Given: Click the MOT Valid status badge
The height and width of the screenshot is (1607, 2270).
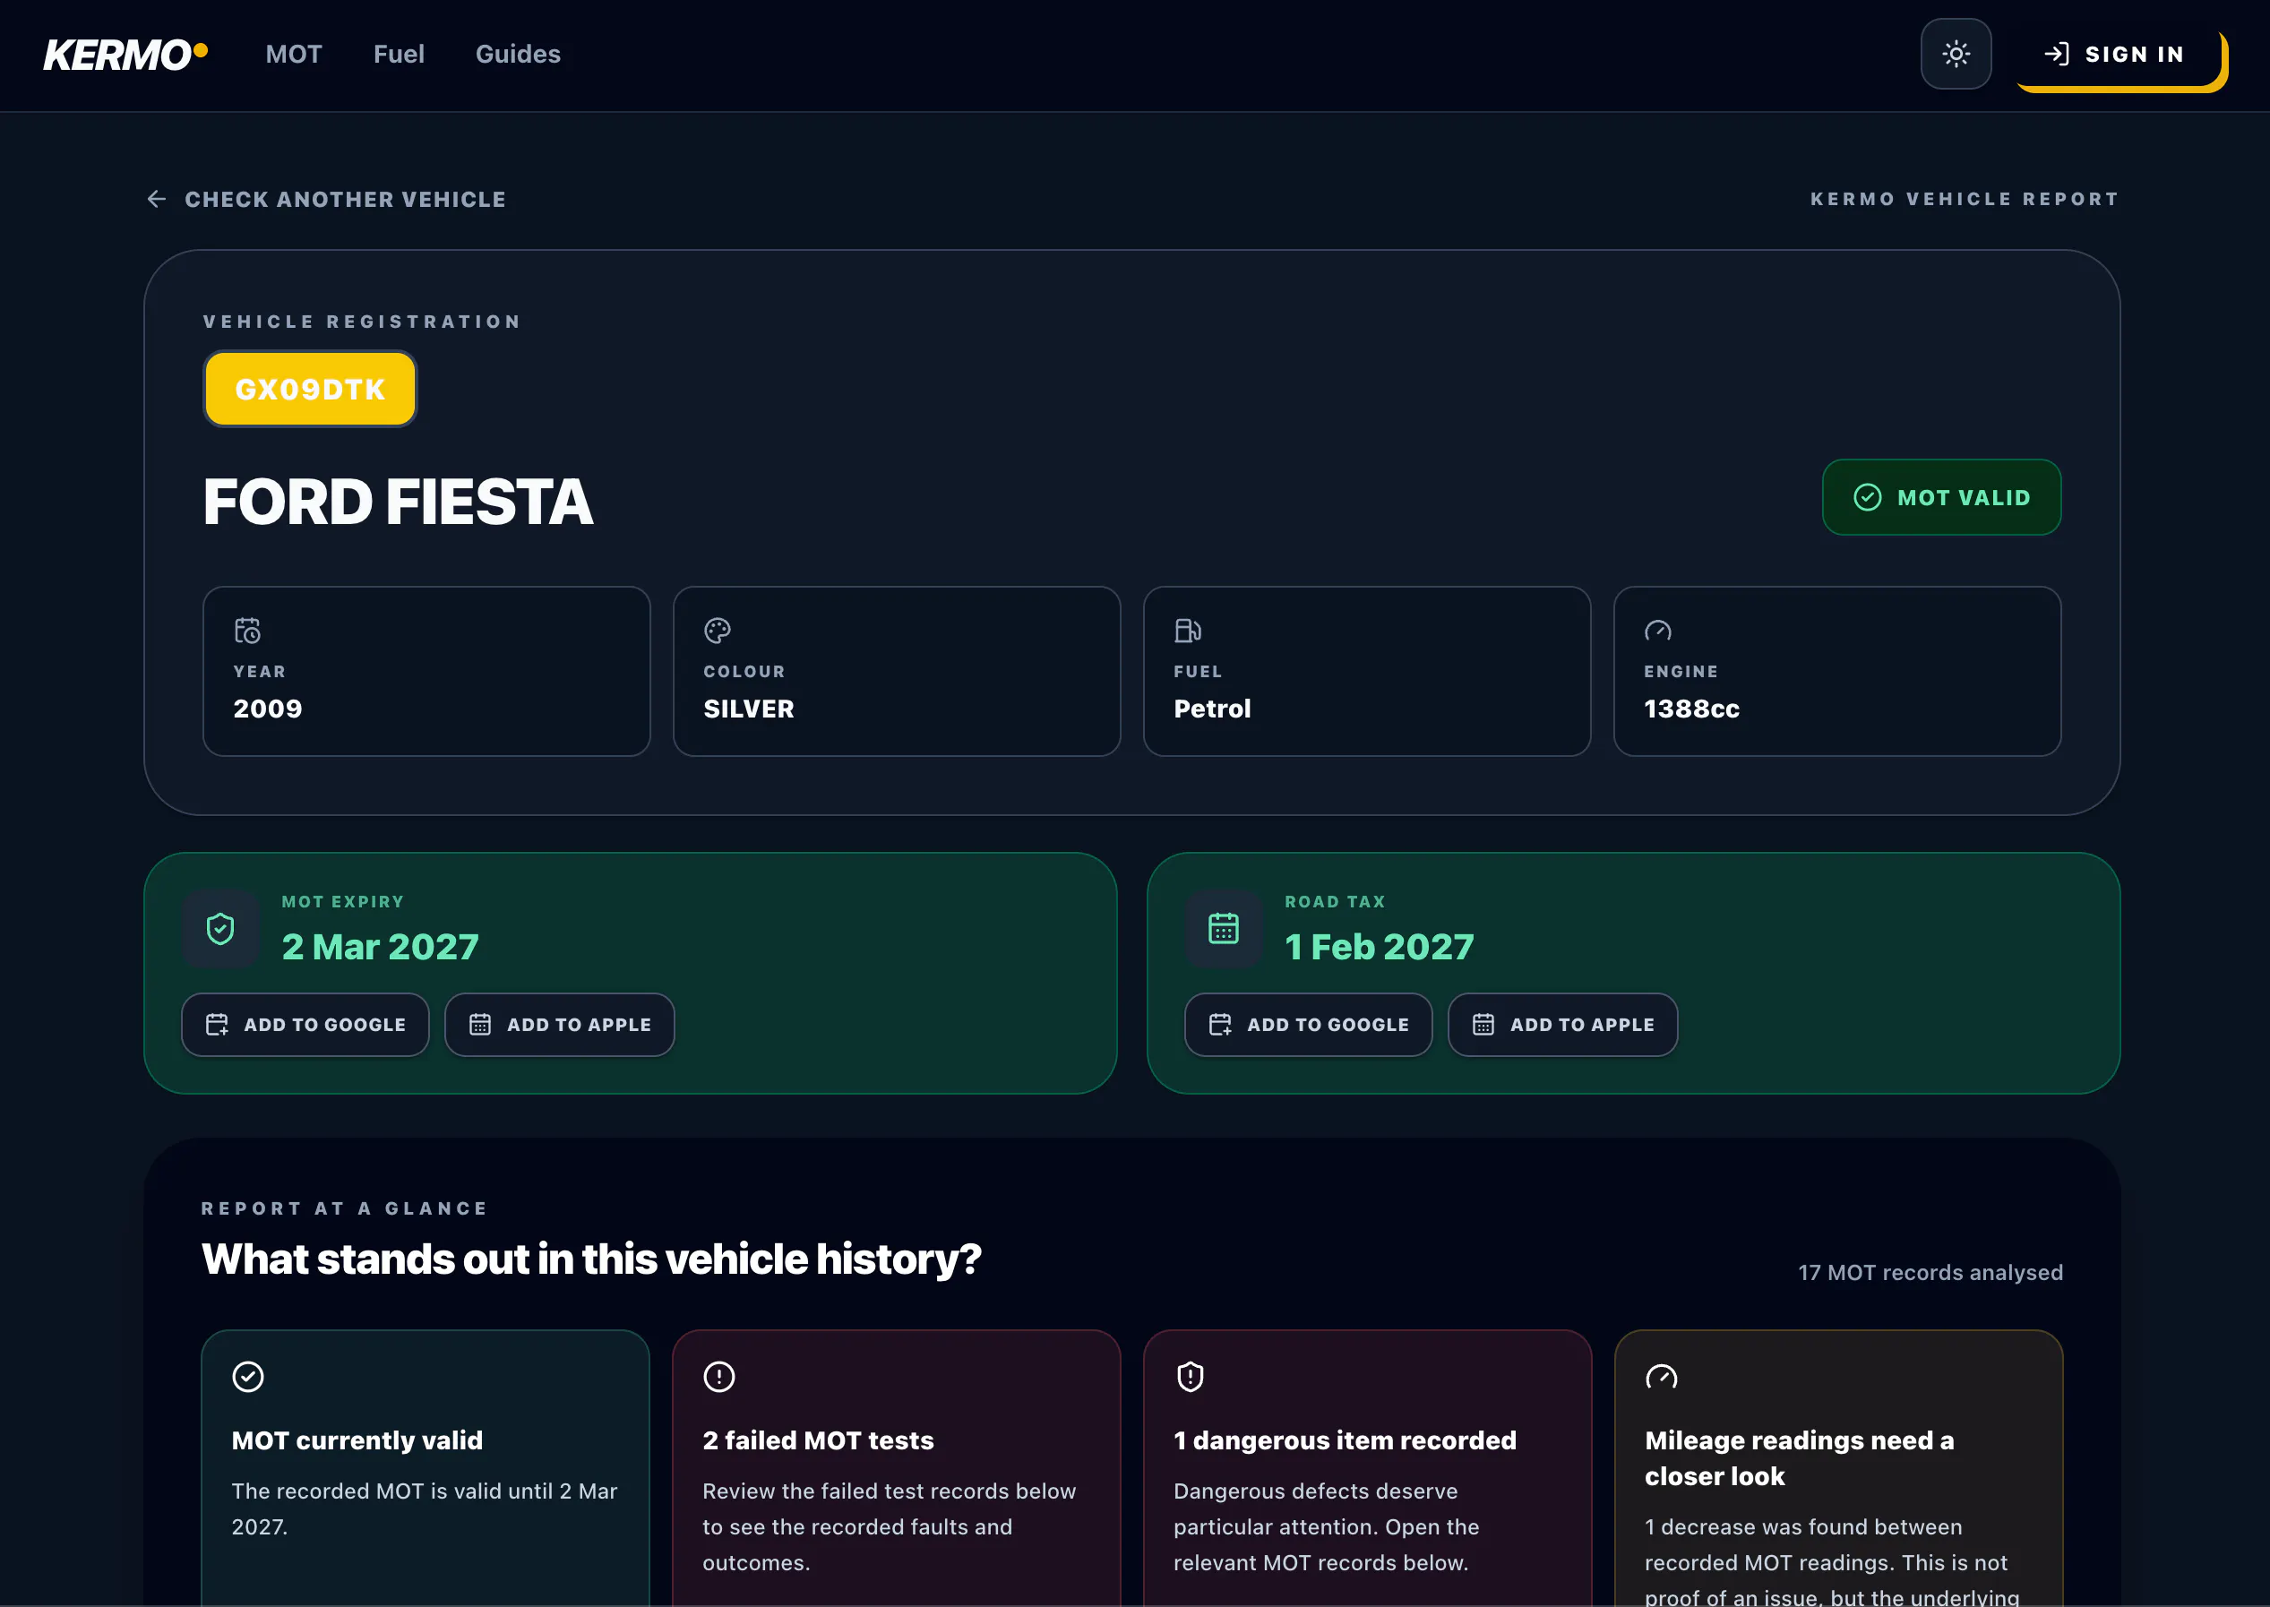Looking at the screenshot, I should [x=1941, y=498].
